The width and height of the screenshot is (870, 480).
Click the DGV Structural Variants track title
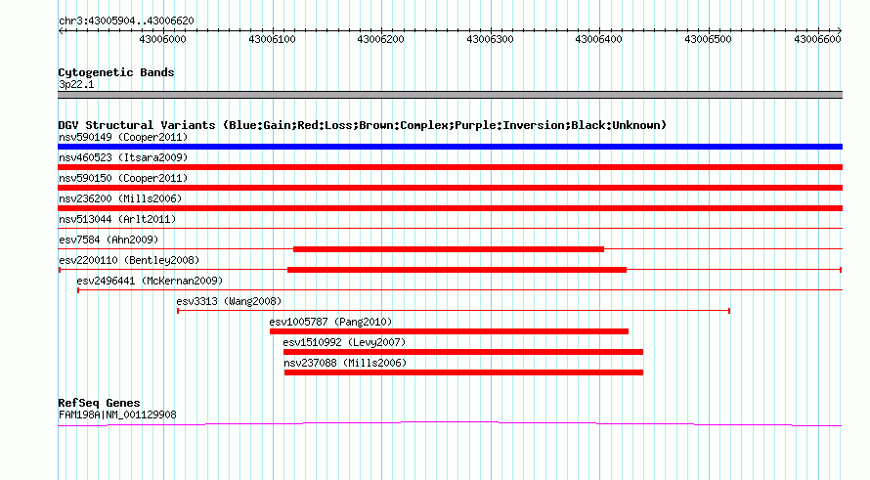(363, 125)
